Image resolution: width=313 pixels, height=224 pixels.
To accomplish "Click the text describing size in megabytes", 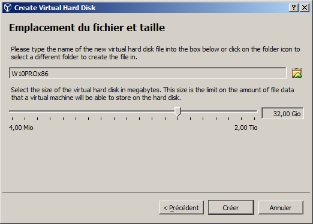I will click(x=152, y=93).
